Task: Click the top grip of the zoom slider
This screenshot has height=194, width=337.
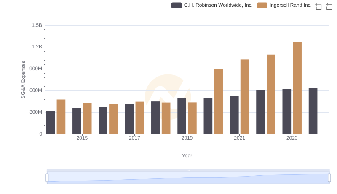Action: click(188, 170)
